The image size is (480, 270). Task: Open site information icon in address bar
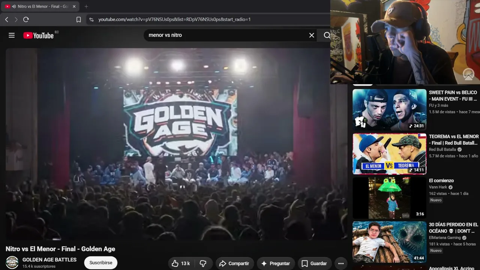coord(91,19)
